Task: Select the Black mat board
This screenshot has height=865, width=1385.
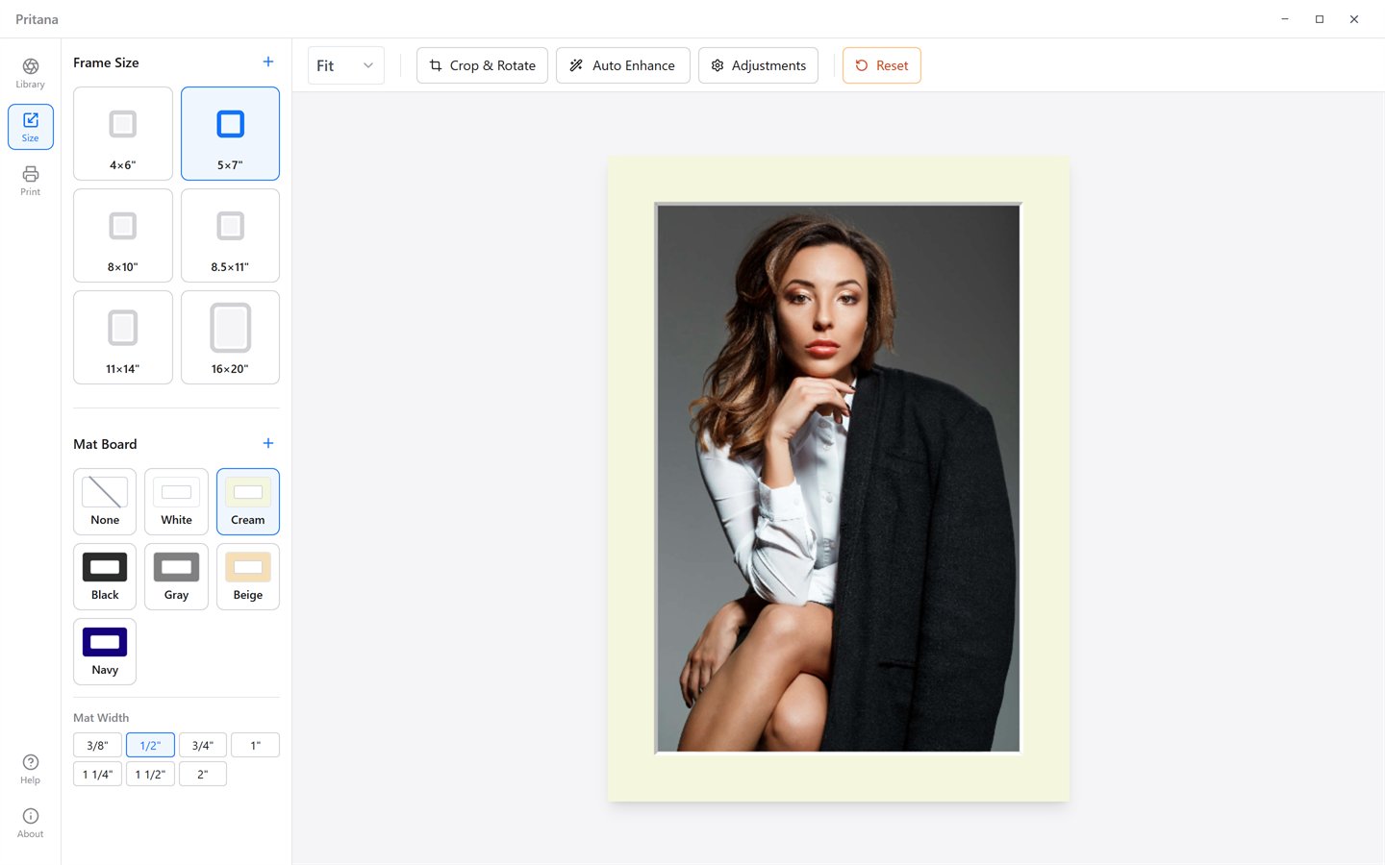Action: pos(105,577)
